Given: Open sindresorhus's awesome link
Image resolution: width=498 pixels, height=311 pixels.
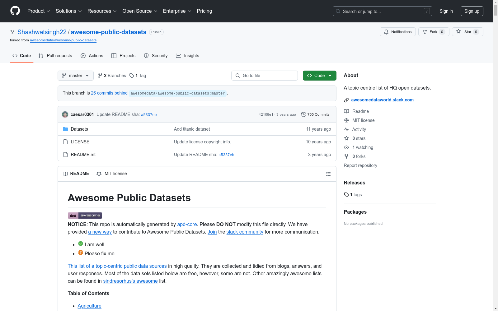Looking at the screenshot, I should [130, 281].
